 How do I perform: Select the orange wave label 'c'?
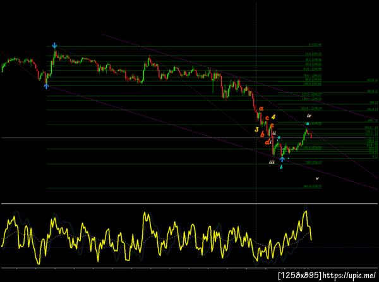(267, 118)
